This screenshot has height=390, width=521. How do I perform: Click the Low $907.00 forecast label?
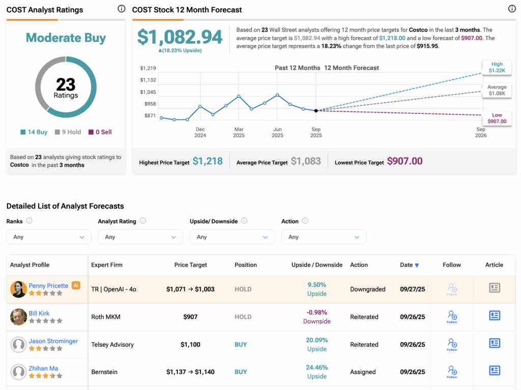497,118
